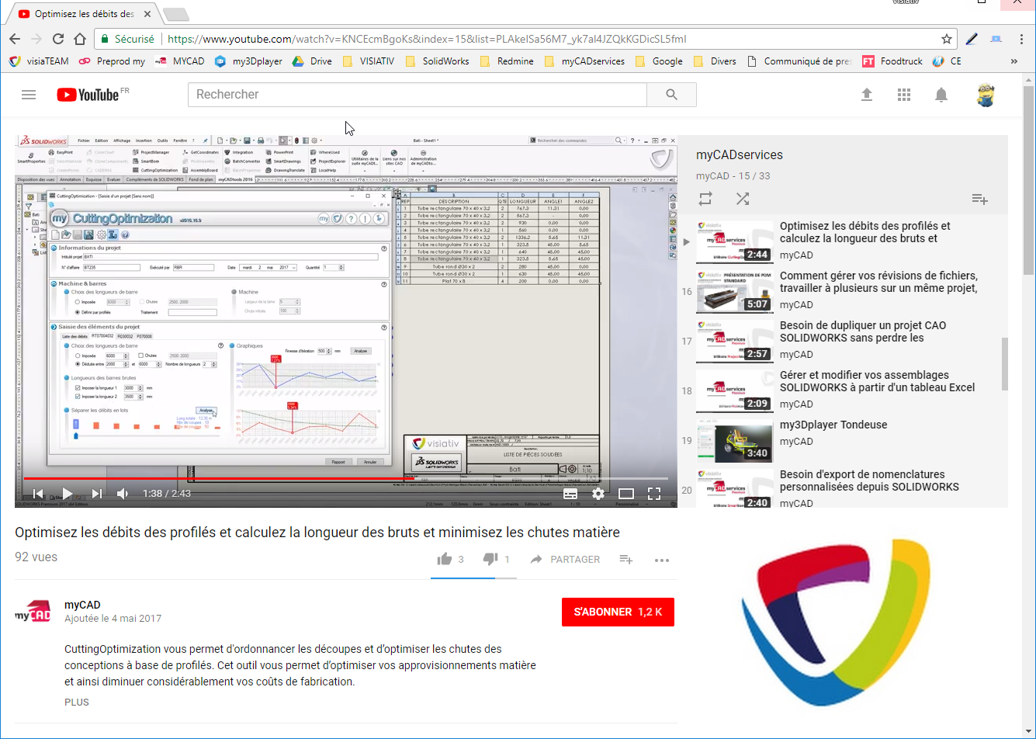Click the myCAD channel avatar logo
This screenshot has width=1036, height=739.
33,612
